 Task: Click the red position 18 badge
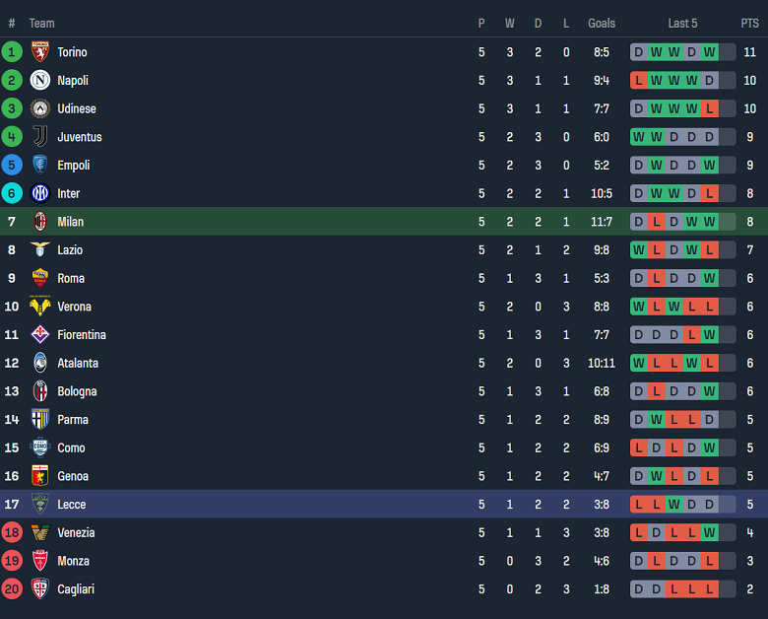tap(12, 533)
